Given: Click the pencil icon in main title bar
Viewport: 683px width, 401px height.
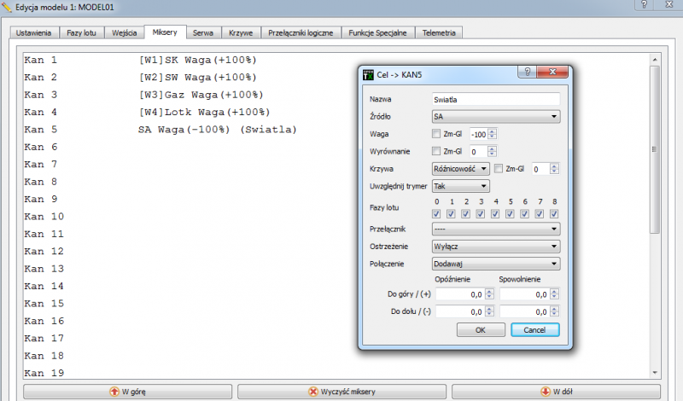Looking at the screenshot, I should click(x=7, y=7).
